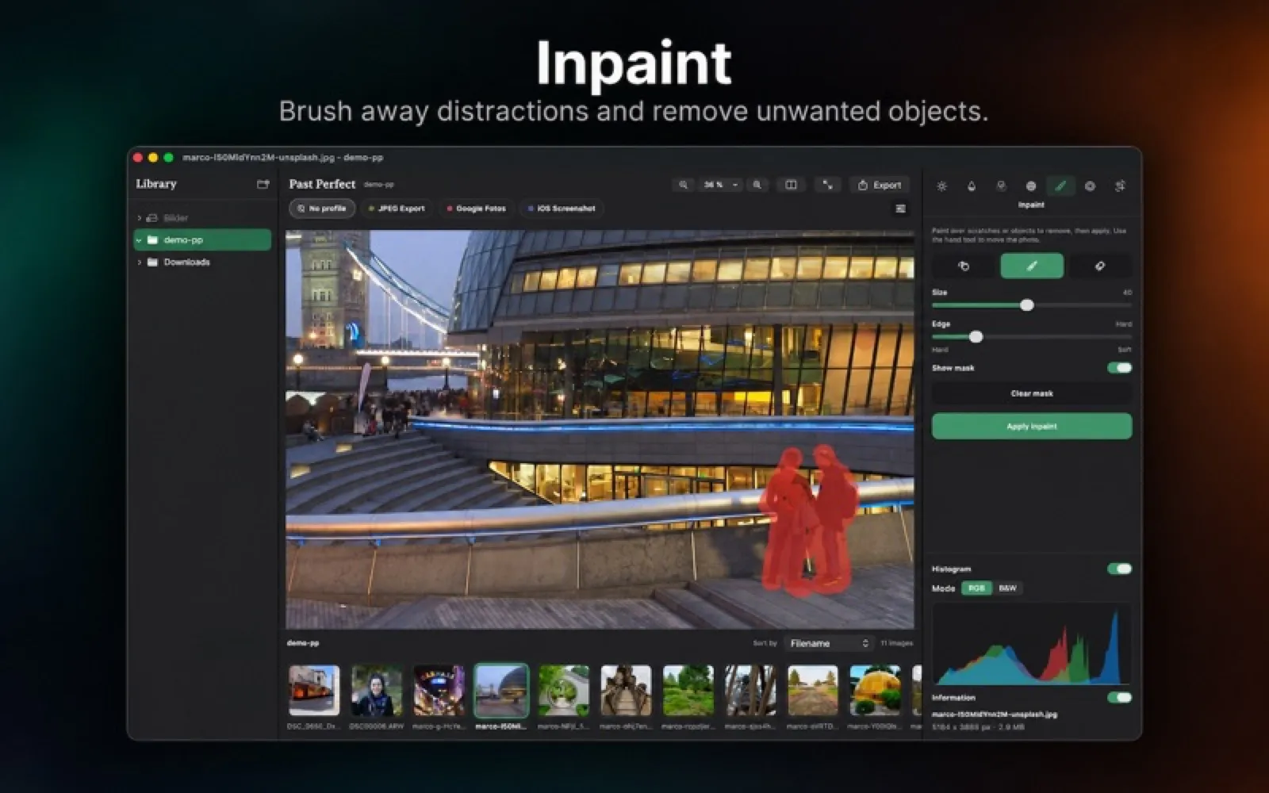Open the round fourth adjustment tab icon

tap(1031, 186)
